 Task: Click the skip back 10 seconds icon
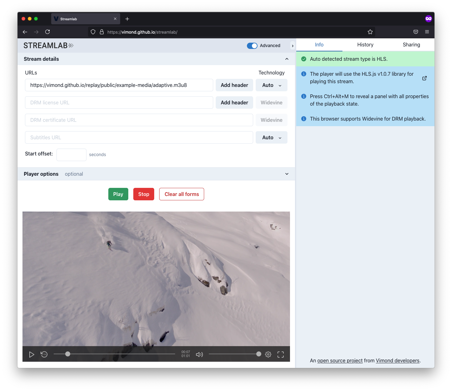point(44,354)
